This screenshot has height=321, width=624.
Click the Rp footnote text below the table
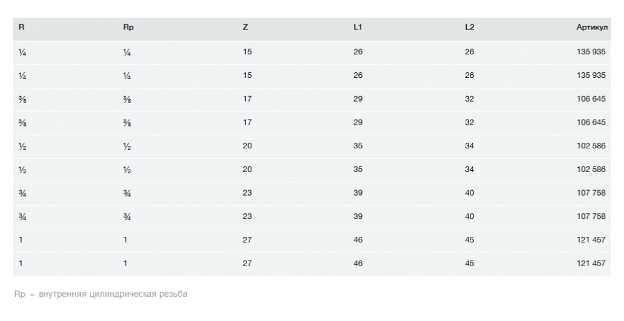[100, 294]
